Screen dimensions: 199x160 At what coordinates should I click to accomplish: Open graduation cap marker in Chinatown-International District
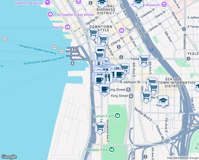coord(163,101)
